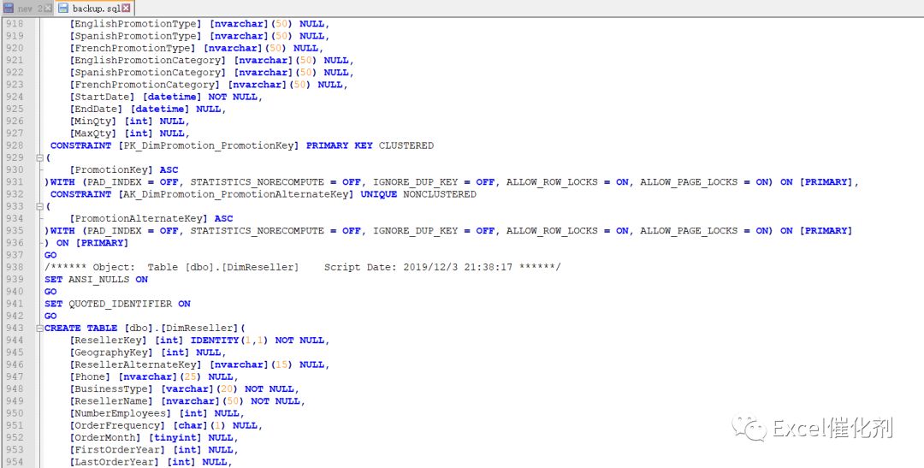924x468 pixels.
Task: Click the text [SpanishPromotionType]
Action: [x=135, y=36]
